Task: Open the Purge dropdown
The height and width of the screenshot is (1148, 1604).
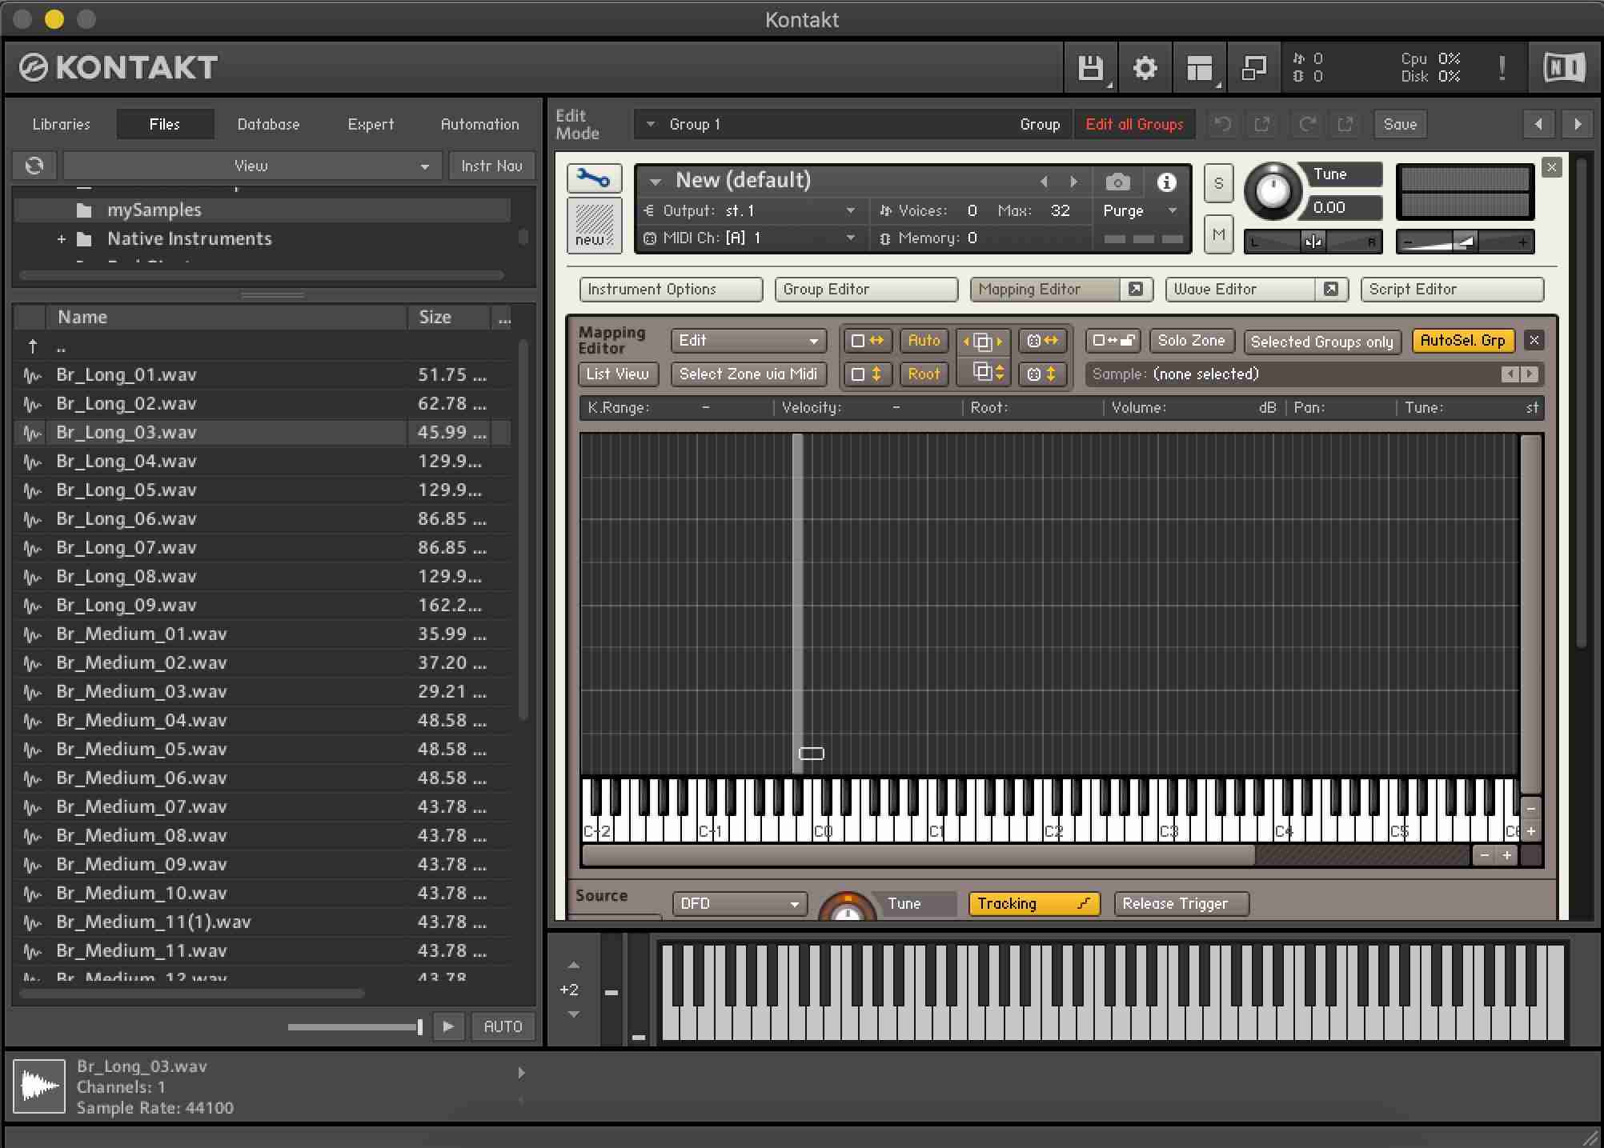Action: click(x=1139, y=210)
